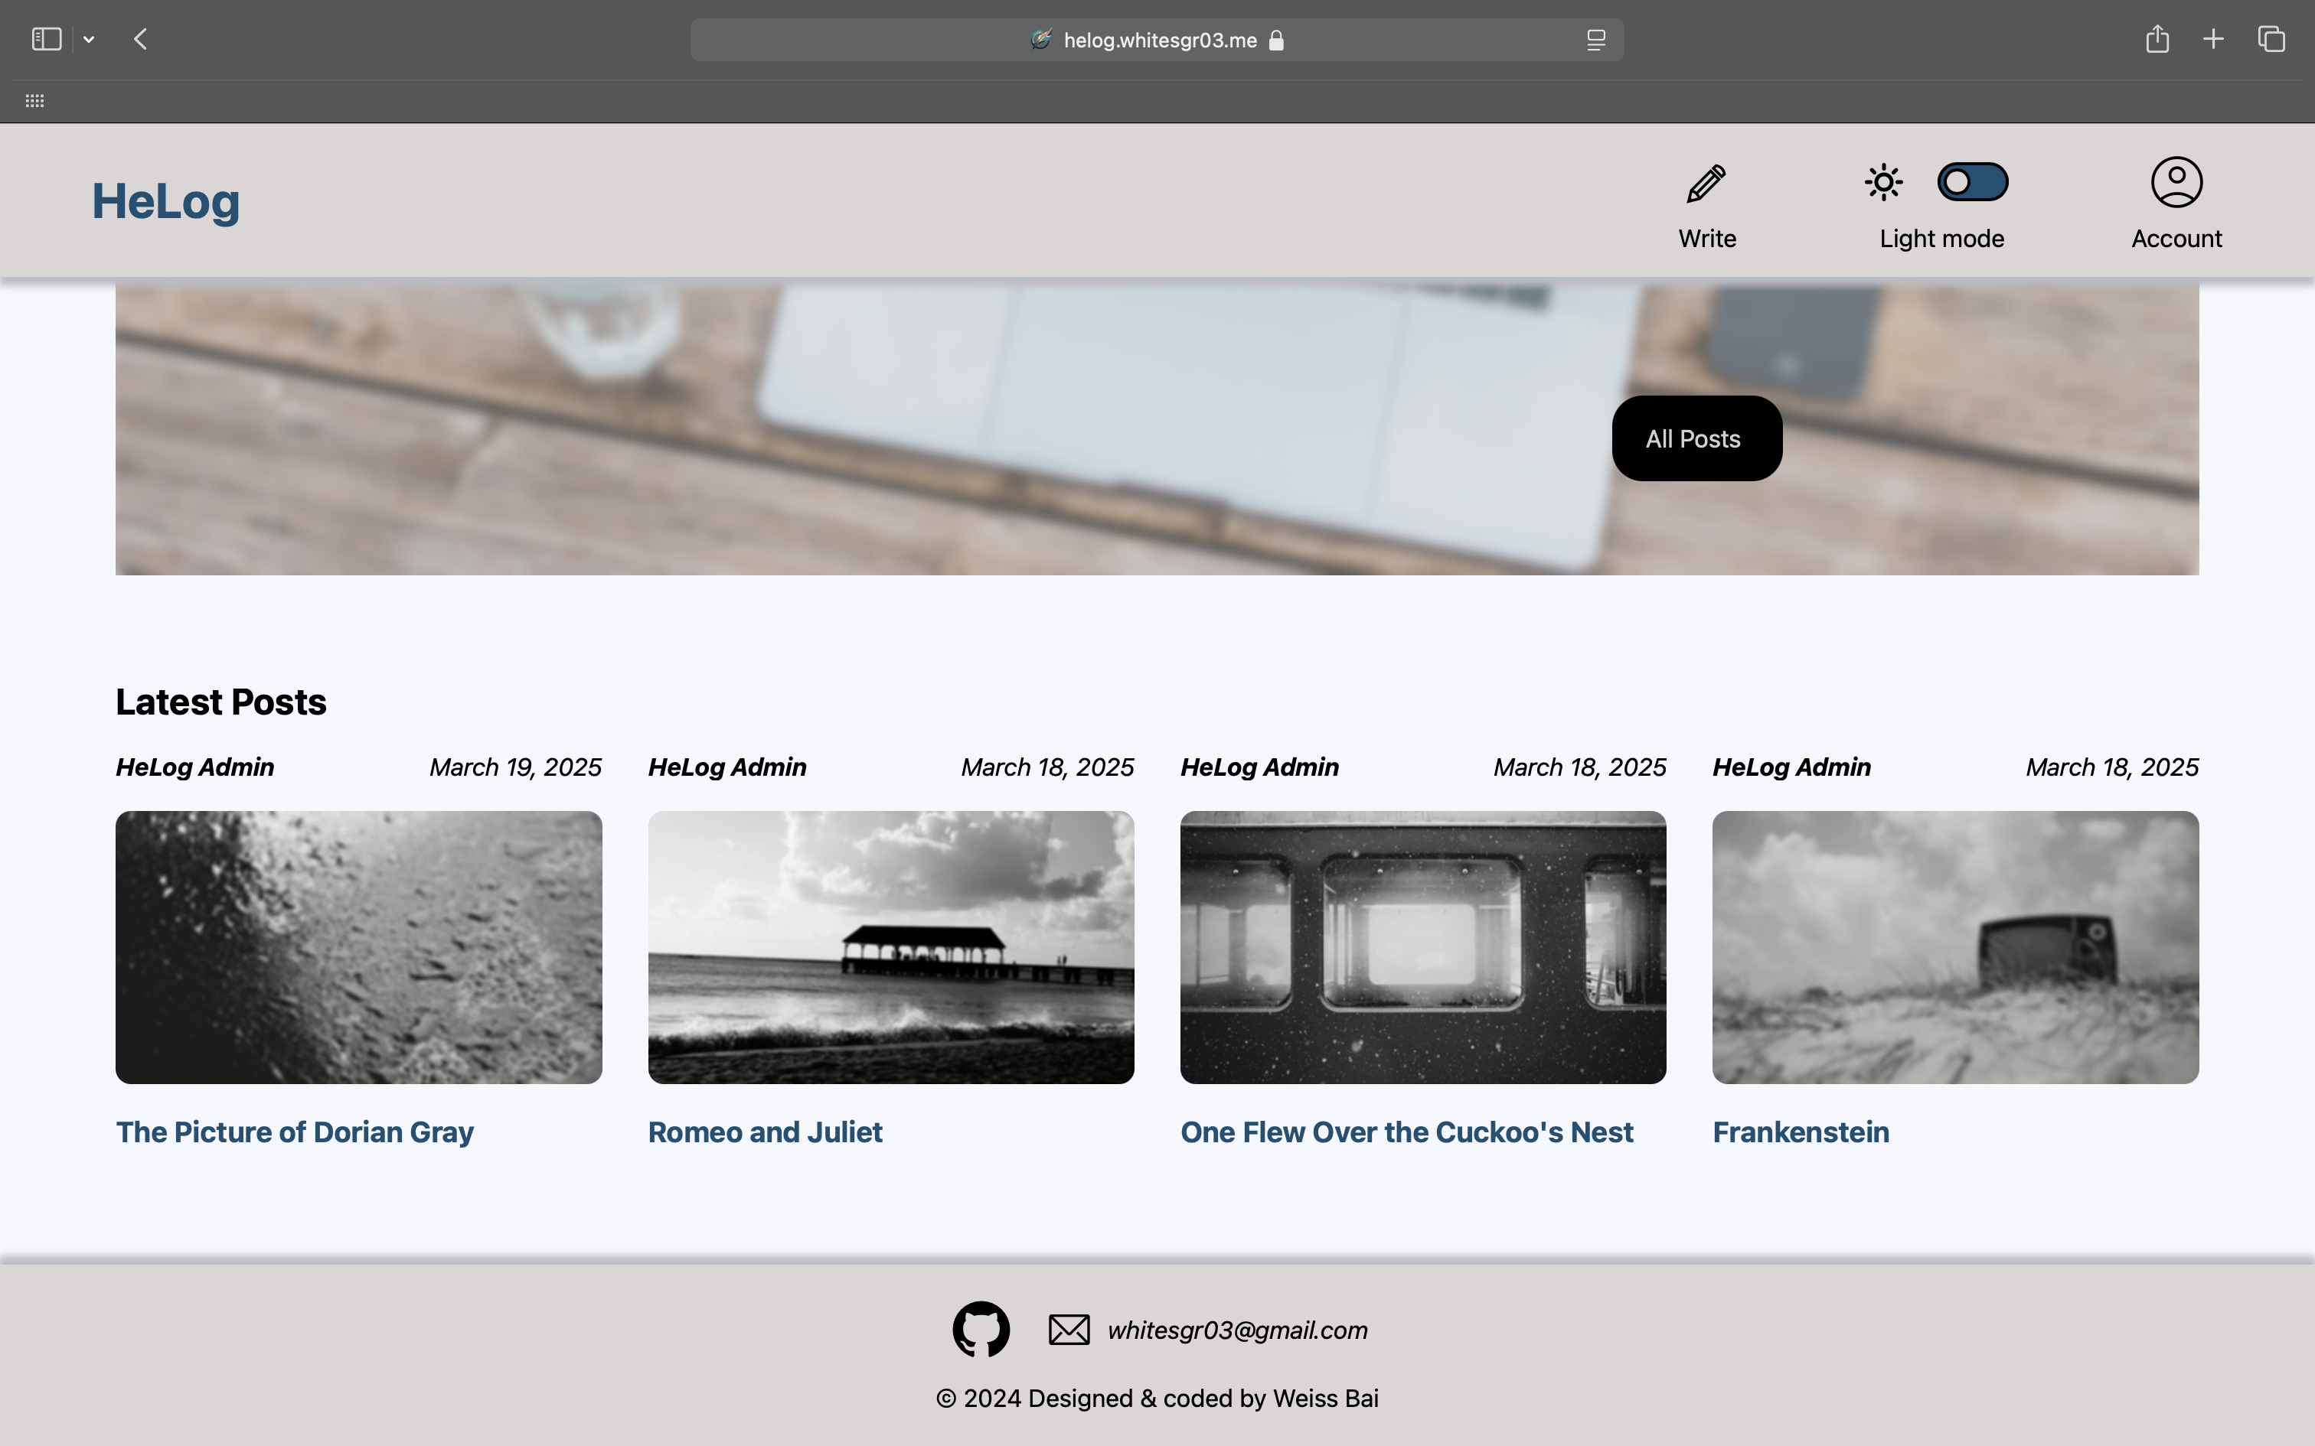Open a new tab with plus icon
This screenshot has width=2315, height=1446.
(x=2212, y=39)
